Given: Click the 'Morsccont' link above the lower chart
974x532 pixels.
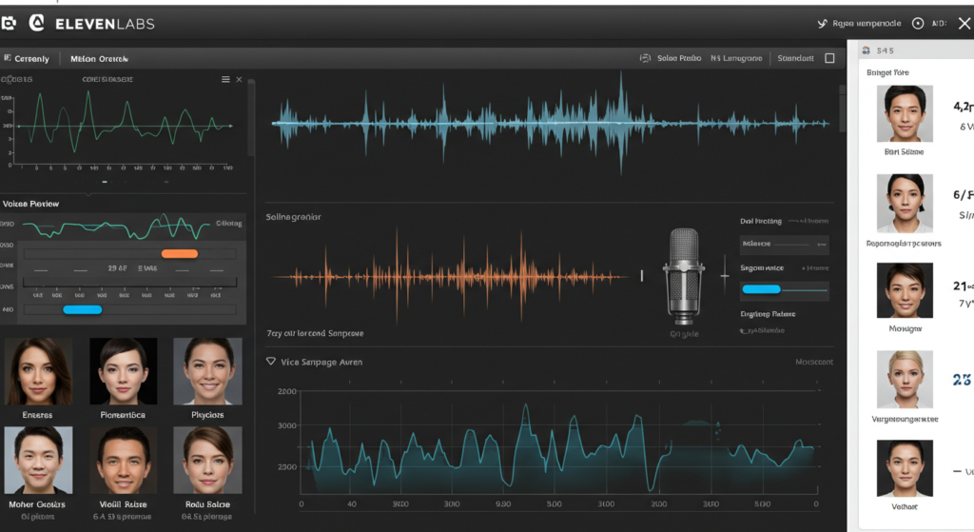Looking at the screenshot, I should (814, 362).
